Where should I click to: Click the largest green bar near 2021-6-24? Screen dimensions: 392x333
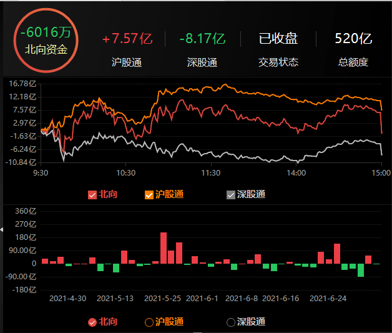pos(360,270)
